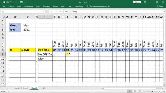Image resolution: width=166 pixels, height=93 pixels.
Task: Click the date cell 25
Action: pyautogui.click(x=157, y=50)
